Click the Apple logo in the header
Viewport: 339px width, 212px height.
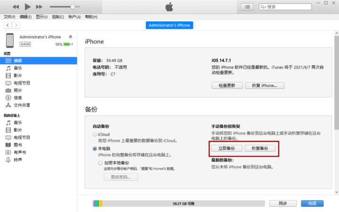[169, 7]
